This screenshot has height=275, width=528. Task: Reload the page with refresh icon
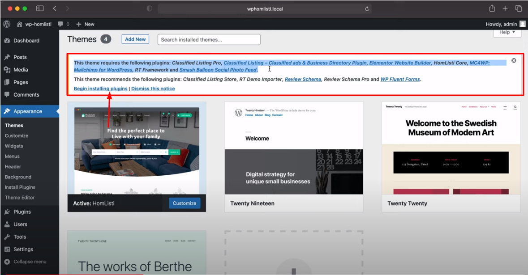(x=367, y=9)
